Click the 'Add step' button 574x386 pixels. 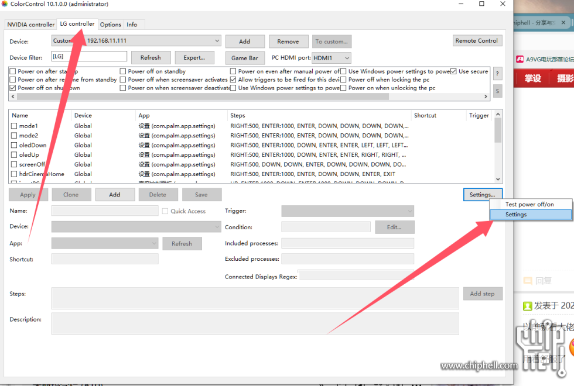tap(483, 294)
